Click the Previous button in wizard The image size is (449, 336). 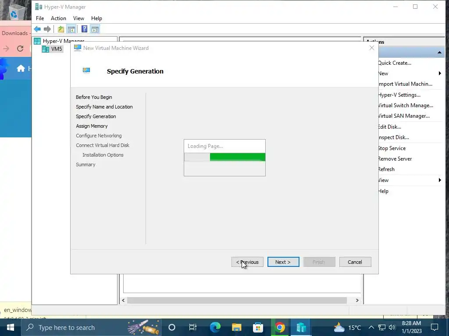(247, 262)
